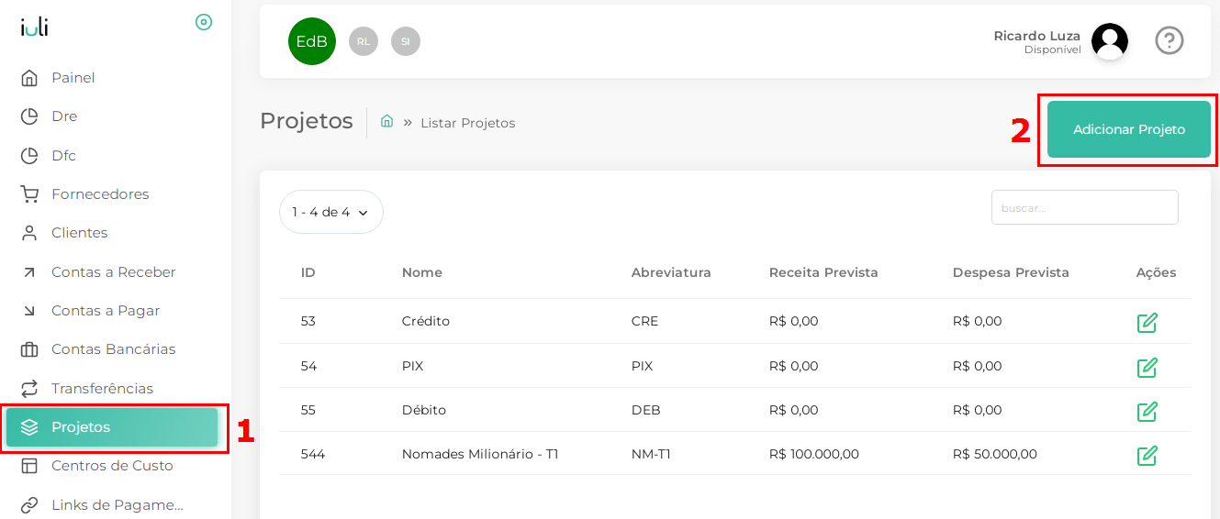Open the Projetos sidebar menu item
1220x519 pixels.
pos(112,427)
